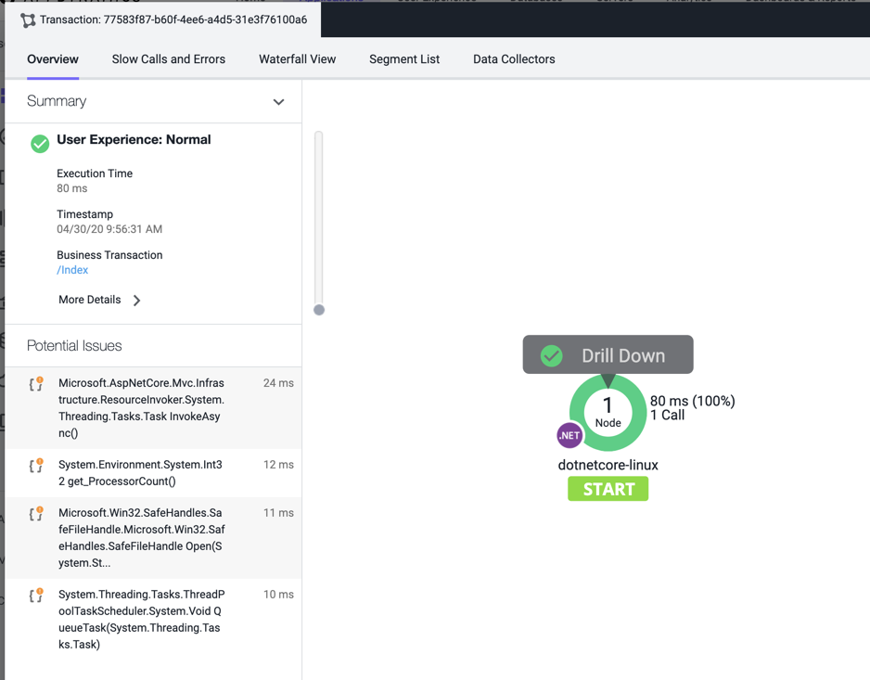
Task: Collapse the Summary section chevron
Action: 278,102
